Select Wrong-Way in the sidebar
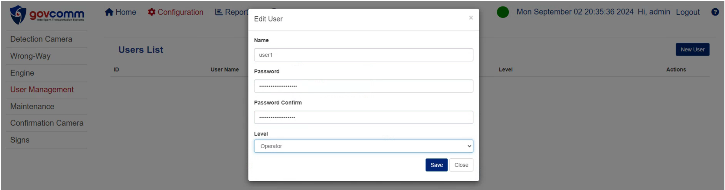Viewport: 725px width, 190px height. 30,56
